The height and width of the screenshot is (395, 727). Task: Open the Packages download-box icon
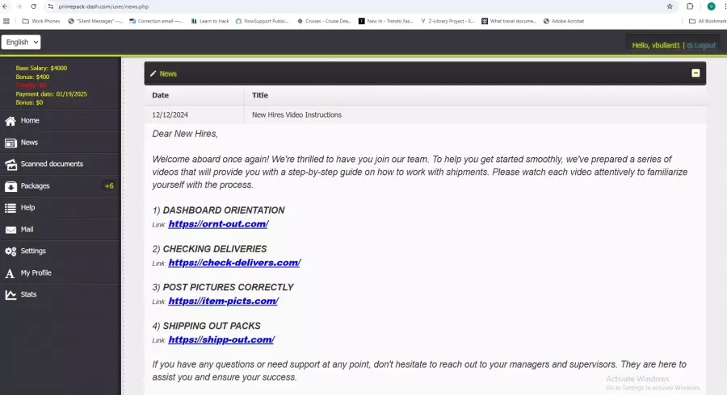[x=11, y=186]
